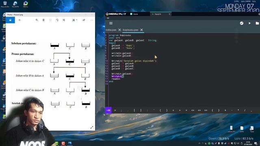Run the program with the play icon
This screenshot has height=146, width=260.
click(x=249, y=23)
